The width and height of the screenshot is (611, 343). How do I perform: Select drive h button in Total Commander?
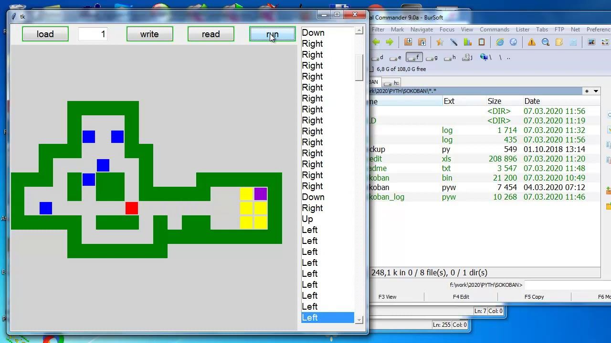tap(450, 58)
